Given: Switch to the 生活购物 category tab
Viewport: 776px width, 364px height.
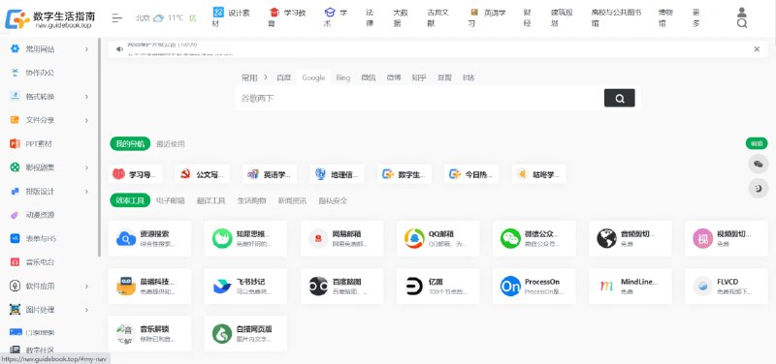Looking at the screenshot, I should pyautogui.click(x=251, y=200).
